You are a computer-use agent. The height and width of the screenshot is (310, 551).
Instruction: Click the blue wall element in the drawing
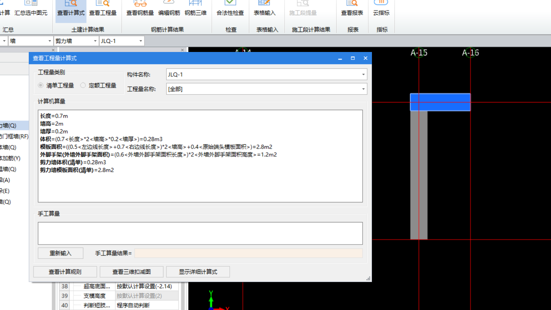440,102
